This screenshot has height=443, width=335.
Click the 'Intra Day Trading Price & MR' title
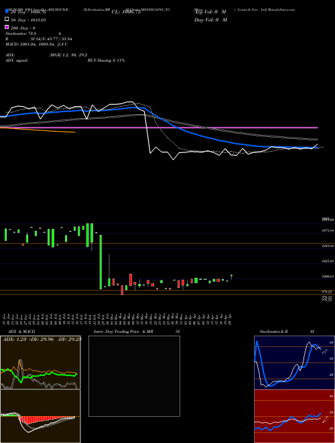tap(123, 332)
